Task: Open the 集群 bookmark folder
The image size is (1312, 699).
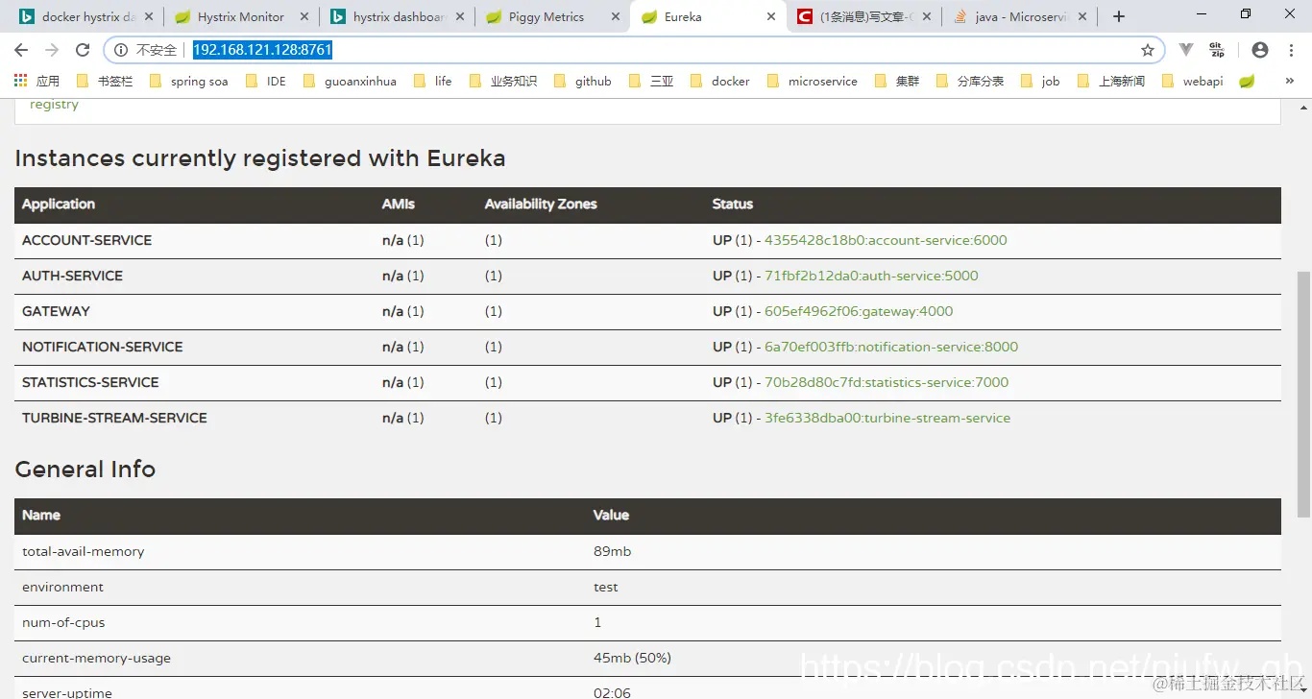Action: coord(897,81)
